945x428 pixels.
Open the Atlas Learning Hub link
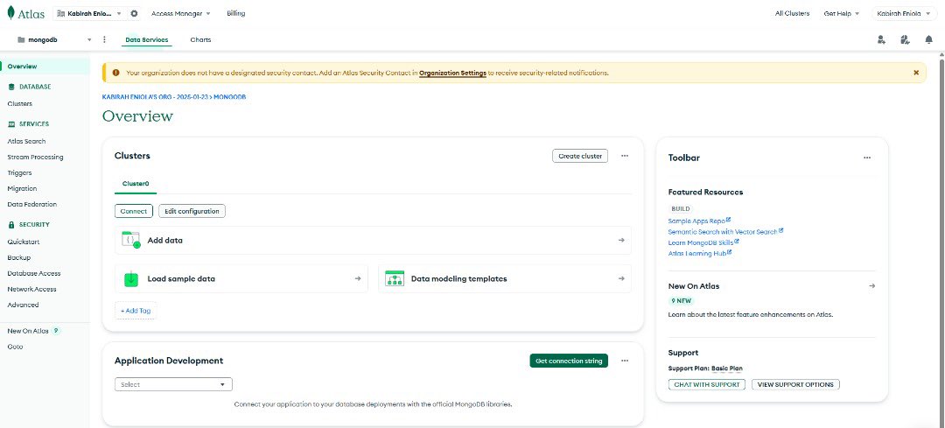pos(700,253)
